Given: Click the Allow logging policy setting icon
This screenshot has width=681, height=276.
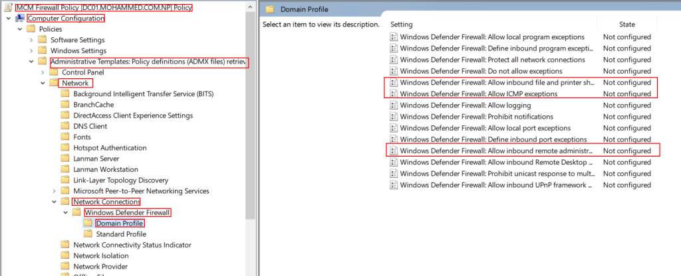Looking at the screenshot, I should [x=394, y=105].
